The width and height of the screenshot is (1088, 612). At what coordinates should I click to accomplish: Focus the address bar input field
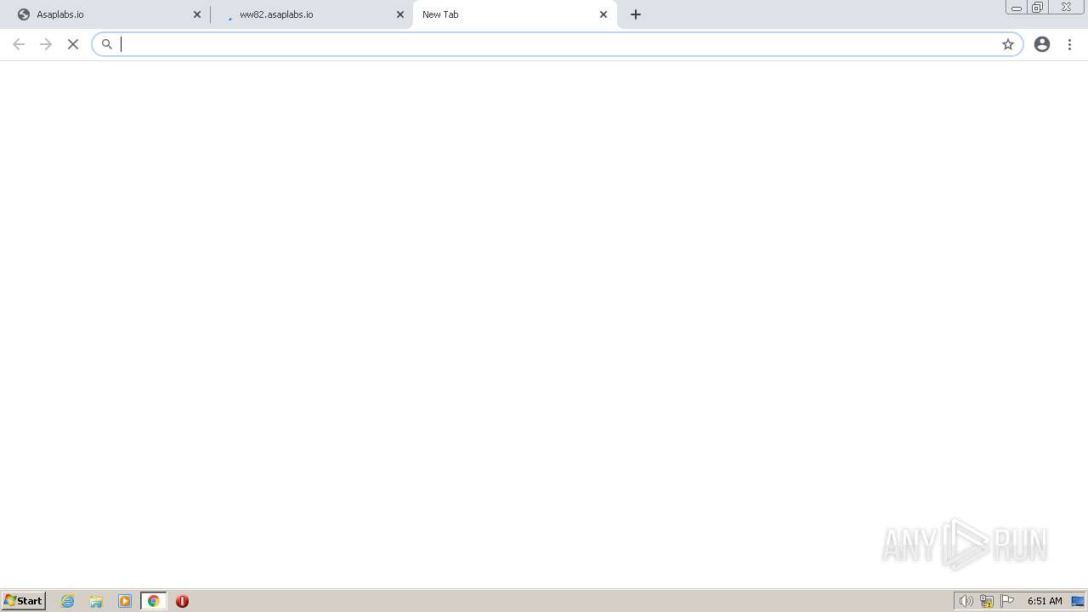[557, 44]
